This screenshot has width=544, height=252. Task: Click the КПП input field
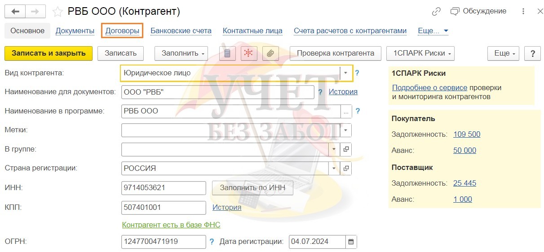[164, 208]
